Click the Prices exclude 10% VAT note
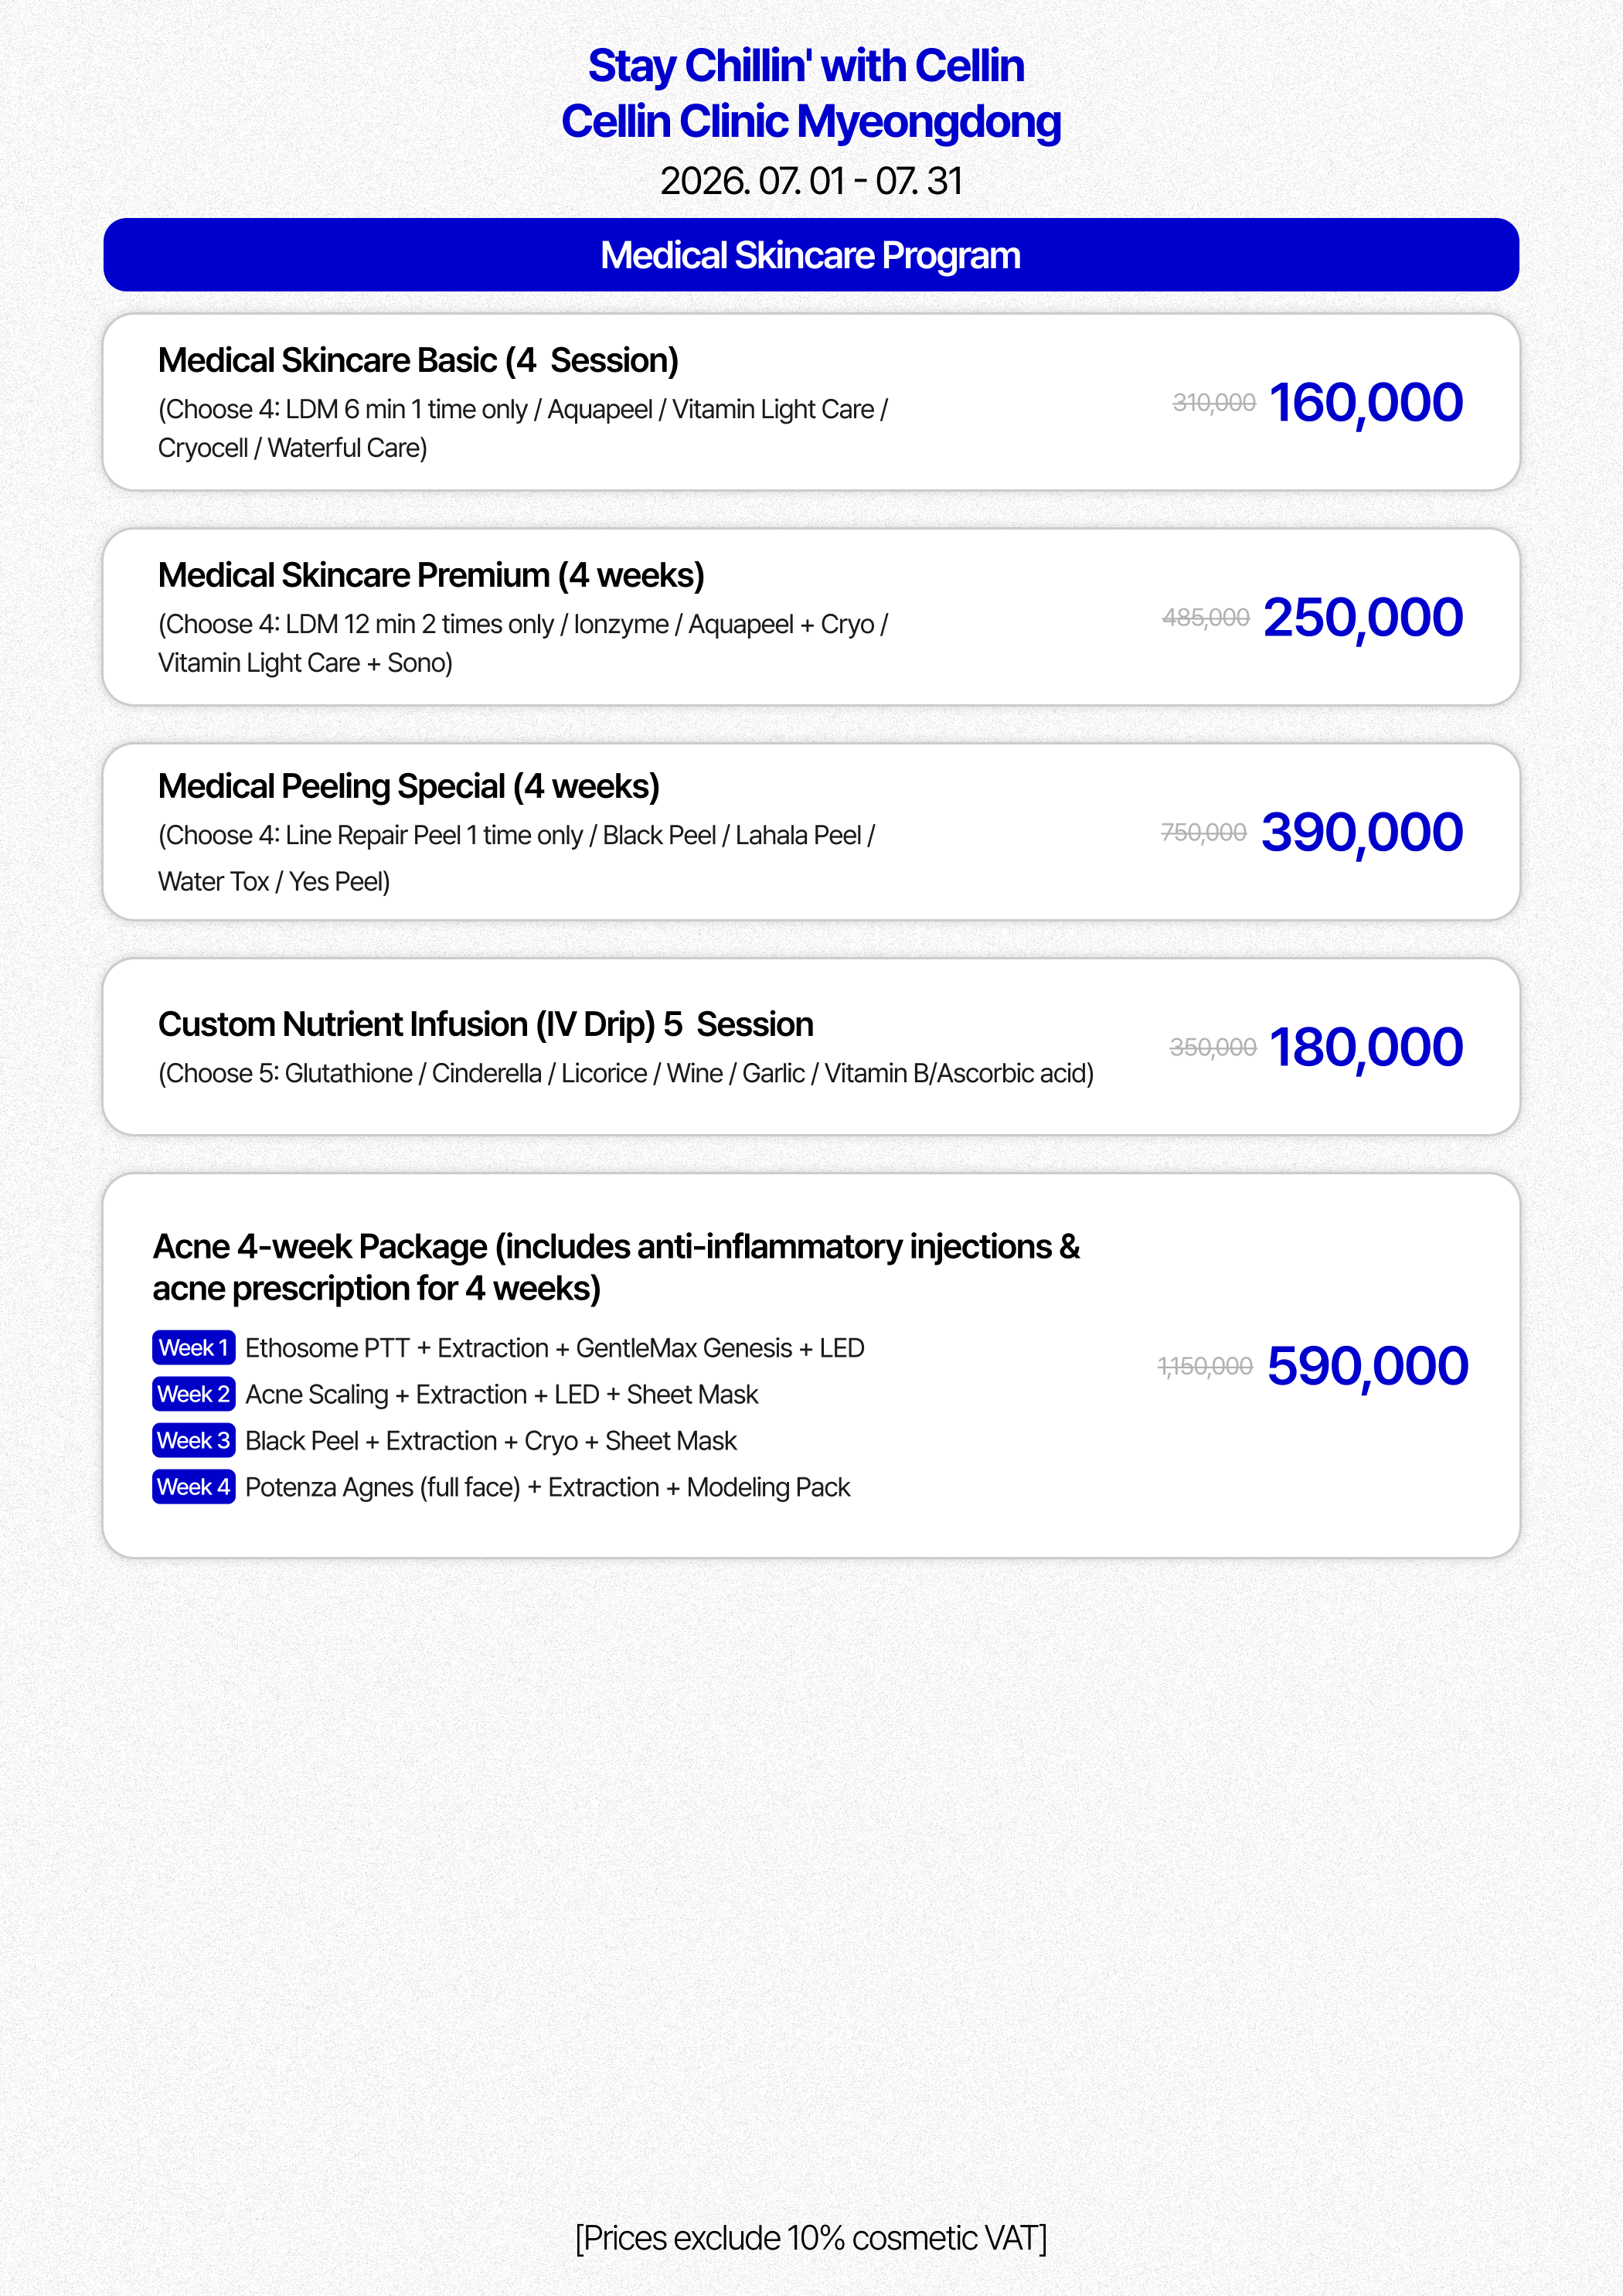 [811, 2238]
